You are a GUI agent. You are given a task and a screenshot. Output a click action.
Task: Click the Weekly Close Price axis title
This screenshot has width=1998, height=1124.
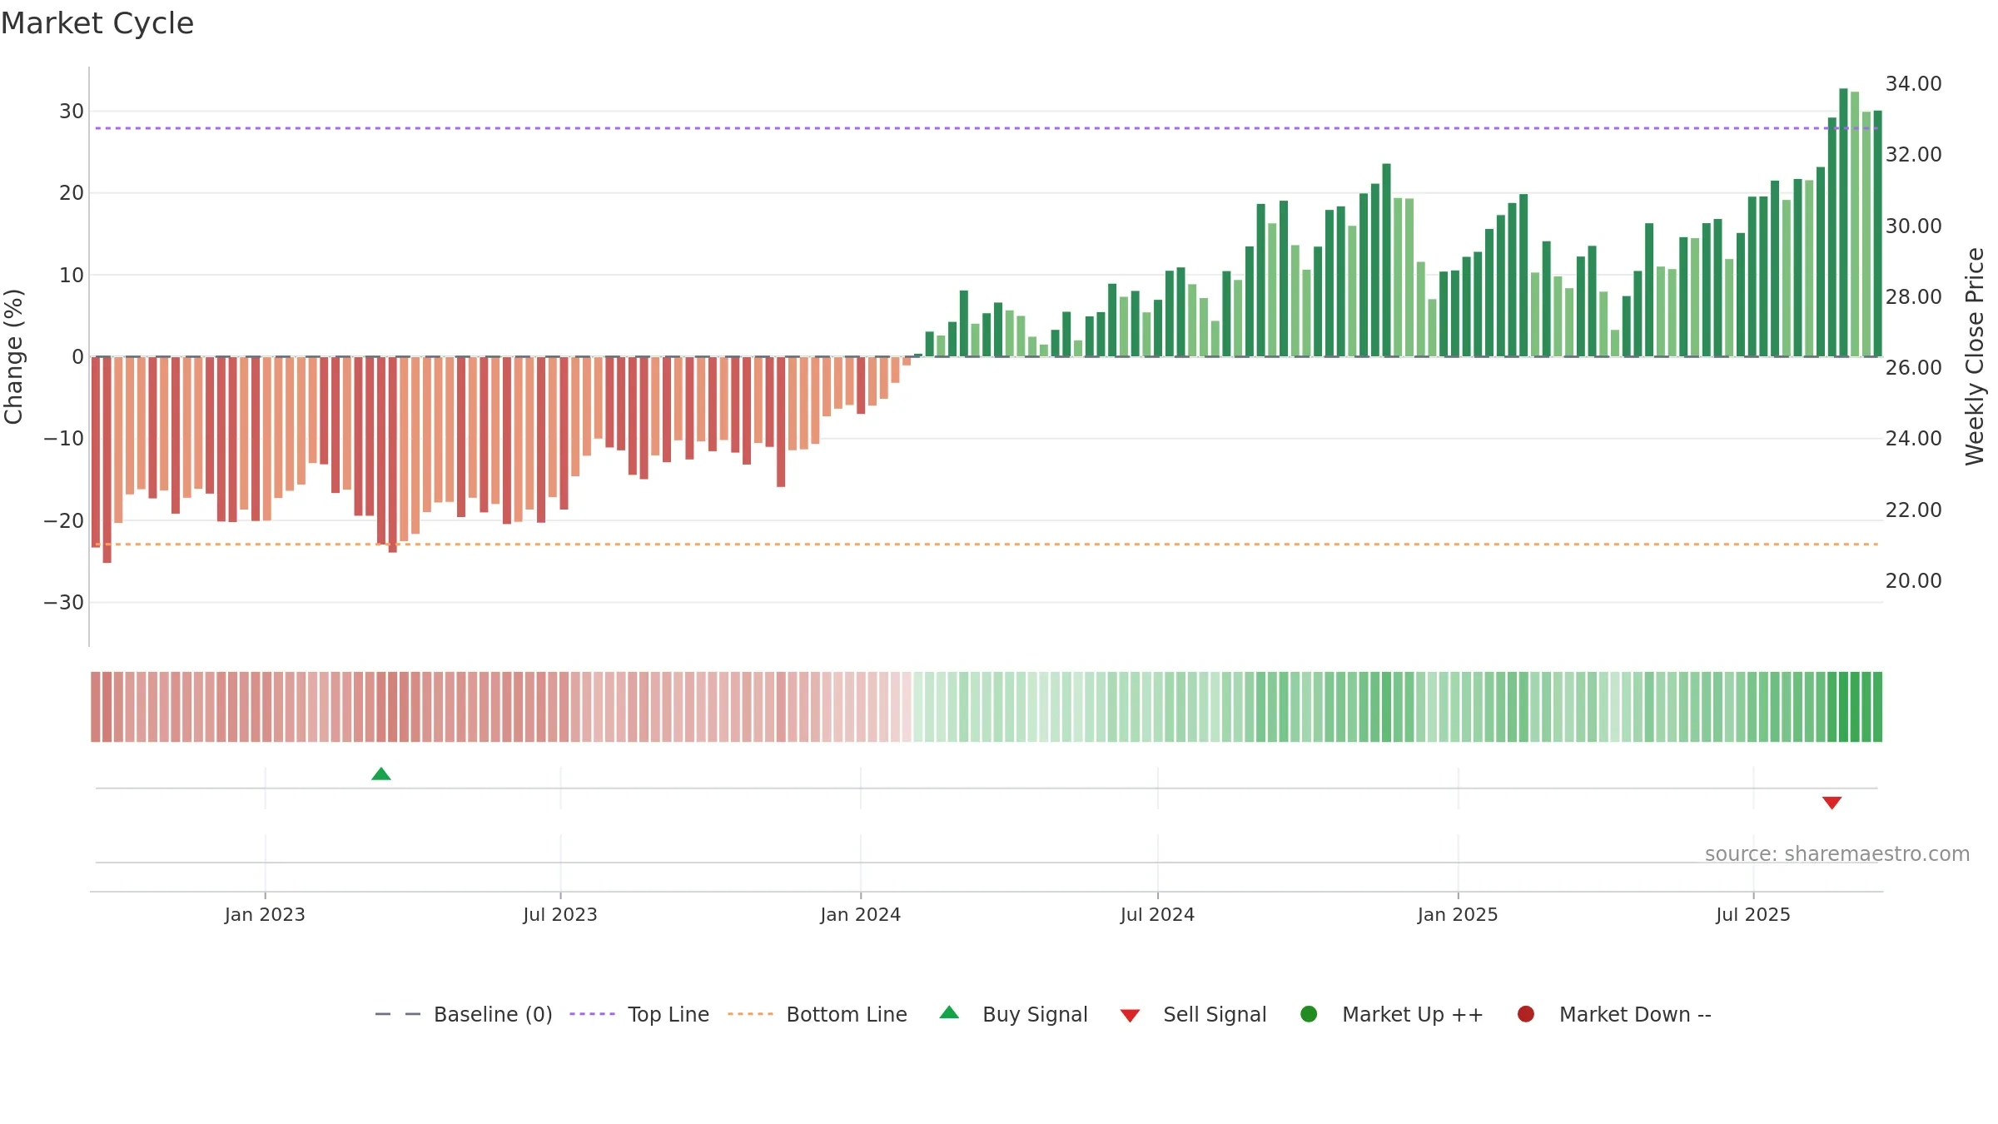tap(1975, 356)
